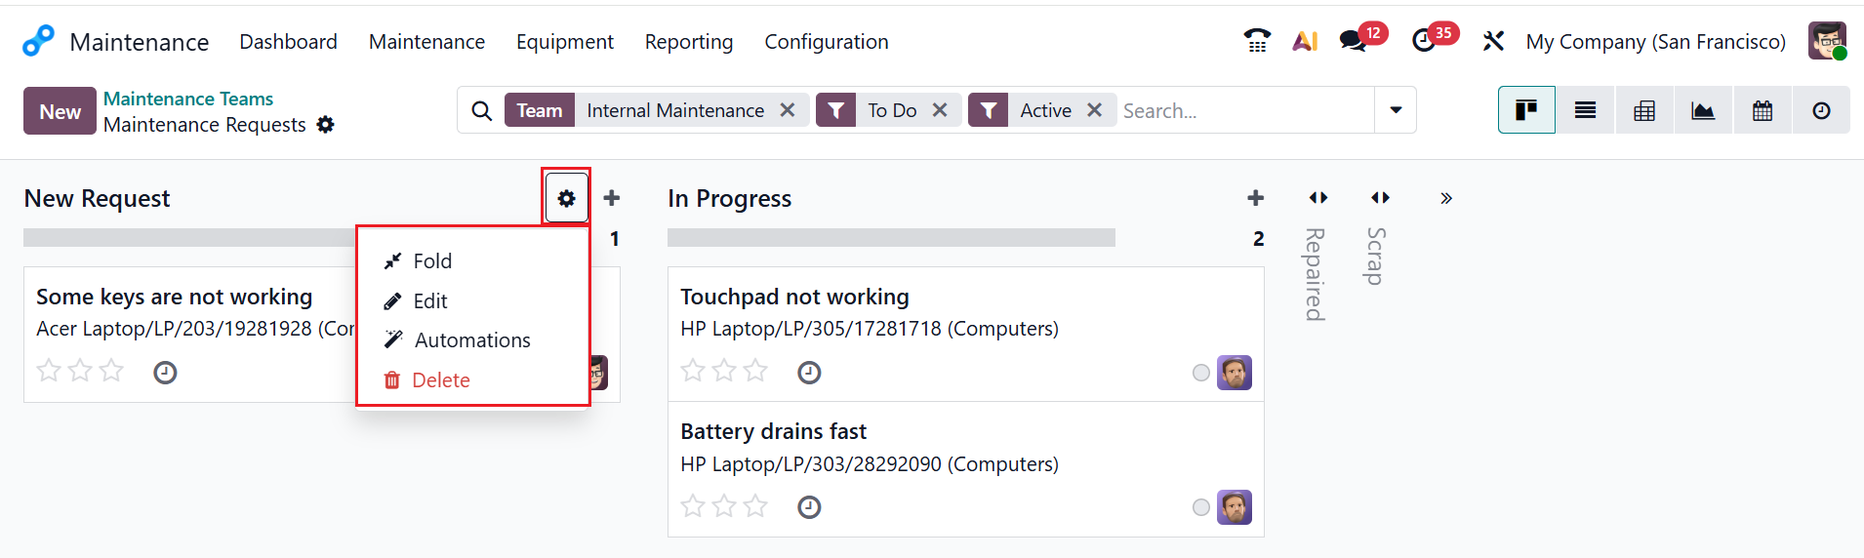This screenshot has width=1864, height=558.
Task: Expand the search options dropdown arrow
Action: tap(1396, 110)
